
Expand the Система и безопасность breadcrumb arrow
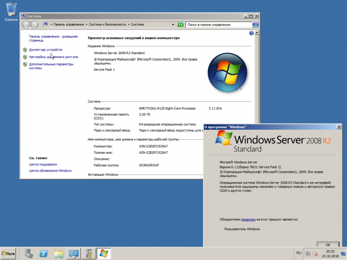(128, 25)
